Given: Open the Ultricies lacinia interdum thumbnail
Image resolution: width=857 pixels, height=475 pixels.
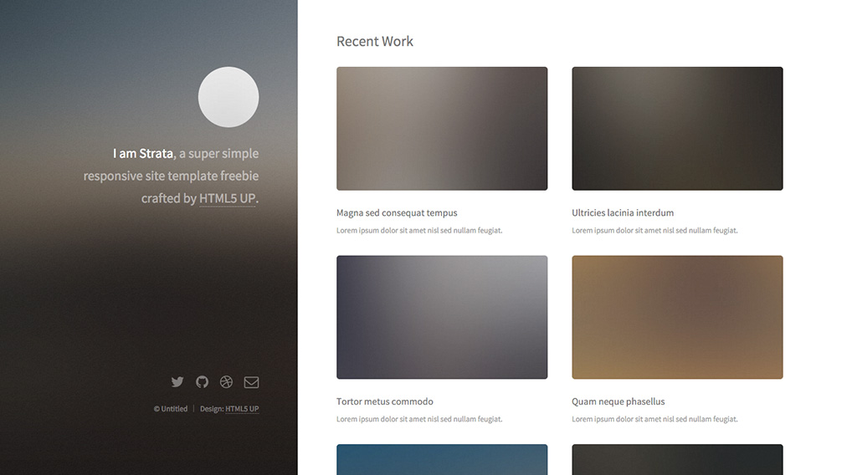Looking at the screenshot, I should pyautogui.click(x=677, y=128).
